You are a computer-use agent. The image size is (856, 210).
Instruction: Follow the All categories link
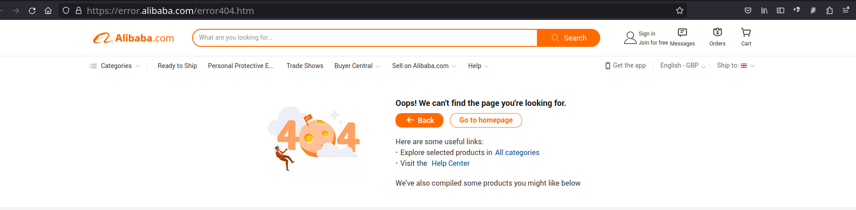(517, 152)
